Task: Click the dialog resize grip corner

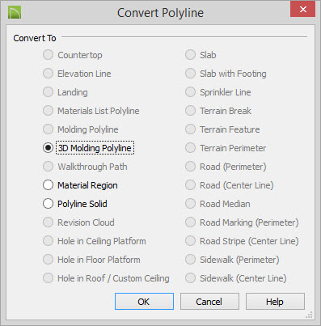Action: coord(309,315)
